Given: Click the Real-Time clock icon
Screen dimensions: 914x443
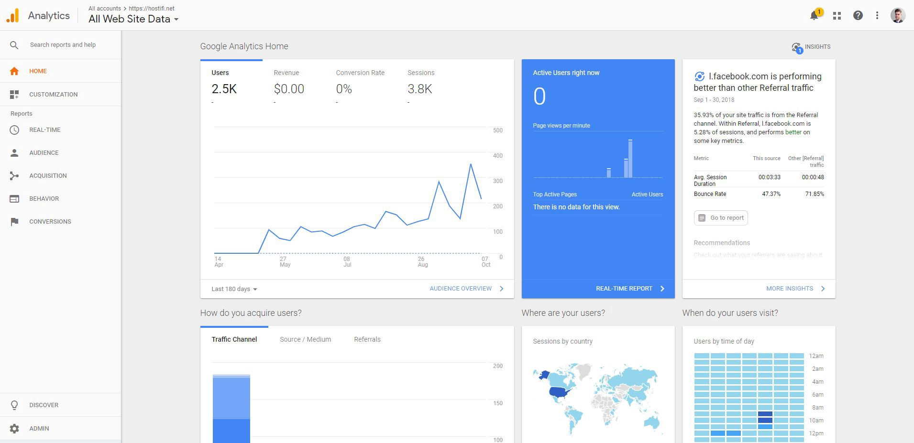Looking at the screenshot, I should (x=14, y=130).
